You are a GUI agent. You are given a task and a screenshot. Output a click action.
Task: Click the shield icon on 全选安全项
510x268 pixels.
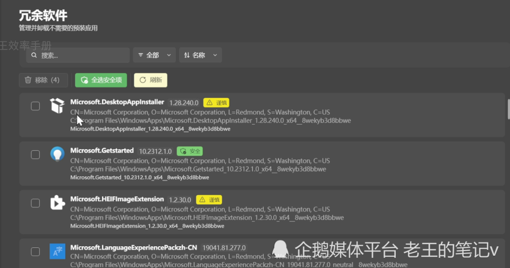pos(84,80)
